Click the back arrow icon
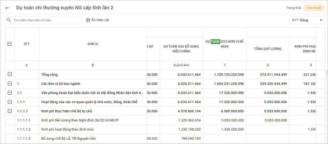This screenshot has height=144, width=328. coord(7,8)
